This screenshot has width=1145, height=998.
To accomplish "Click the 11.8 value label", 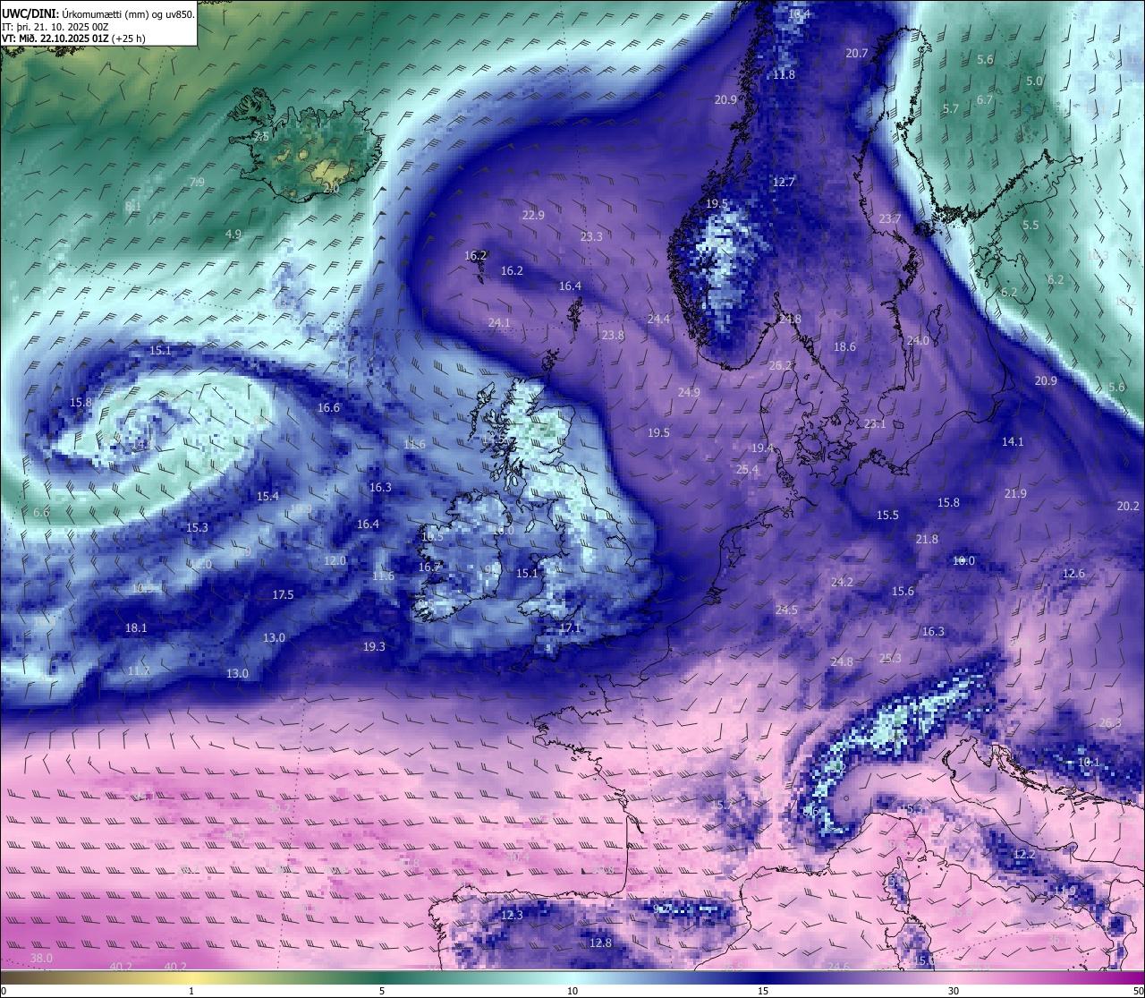I will (x=784, y=75).
